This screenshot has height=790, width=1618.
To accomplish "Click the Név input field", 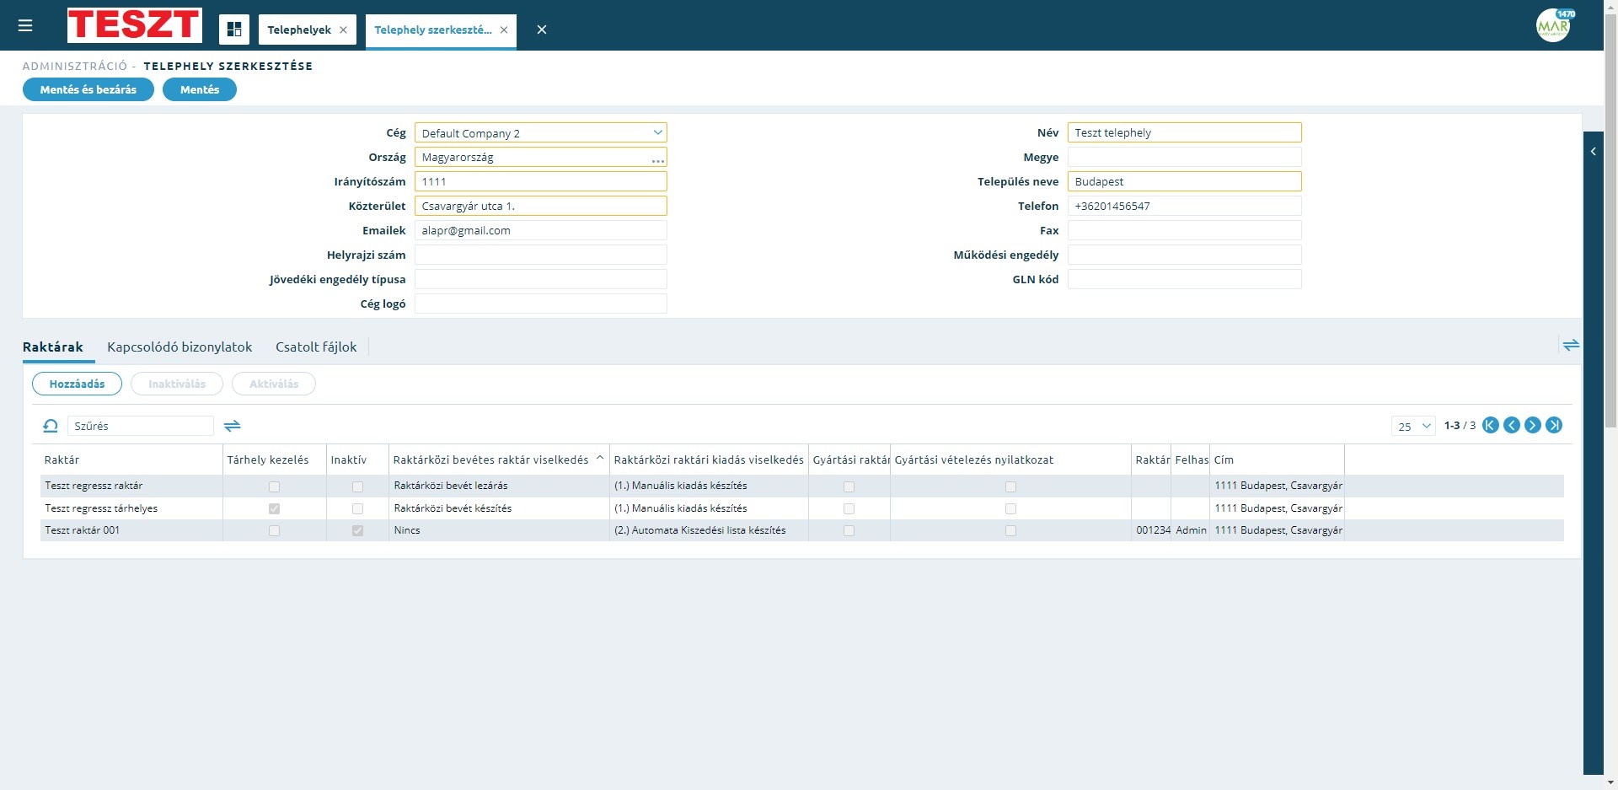I will click(1184, 133).
